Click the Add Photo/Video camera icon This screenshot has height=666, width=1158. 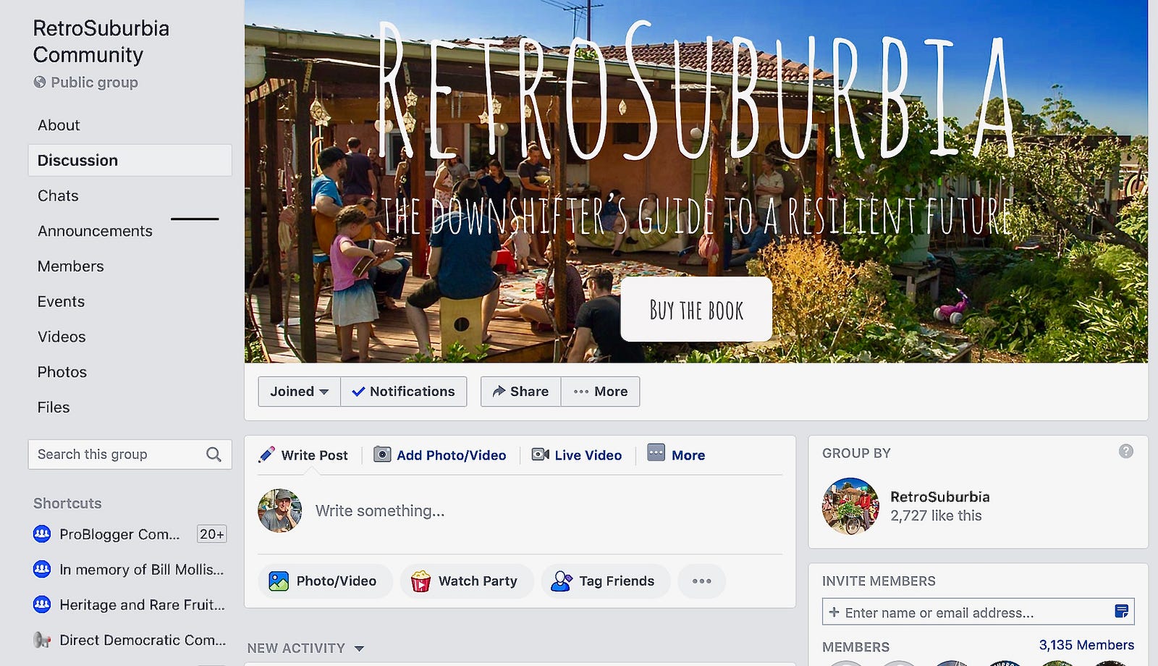click(382, 455)
